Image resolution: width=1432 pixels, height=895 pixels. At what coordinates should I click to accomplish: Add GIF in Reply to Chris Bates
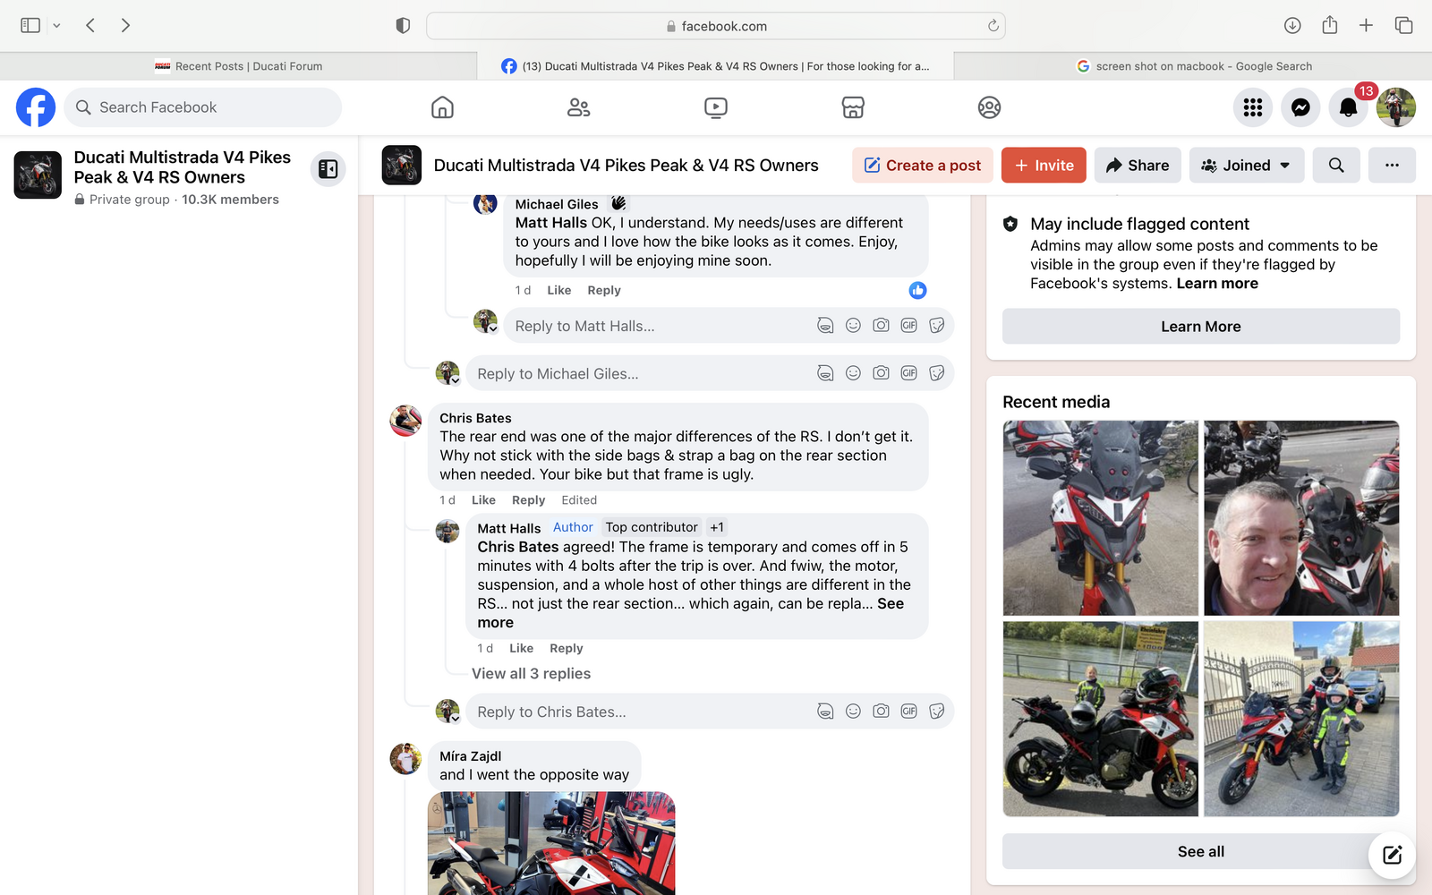[908, 711]
